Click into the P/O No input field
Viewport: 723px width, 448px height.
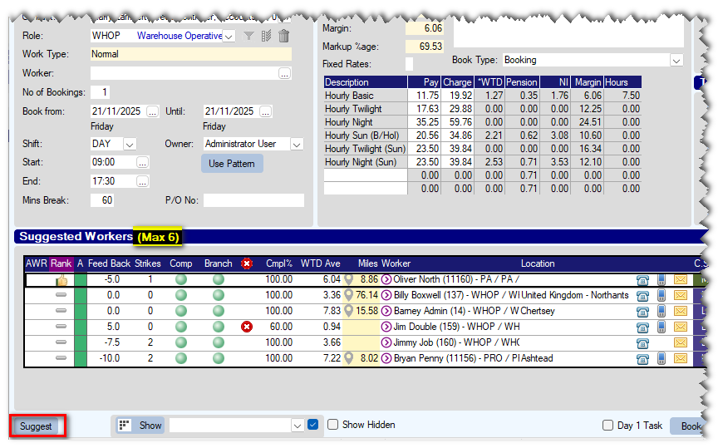pos(253,200)
